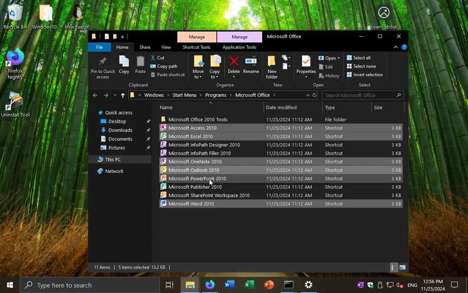
Task: Switch to the View tab
Action: point(166,47)
